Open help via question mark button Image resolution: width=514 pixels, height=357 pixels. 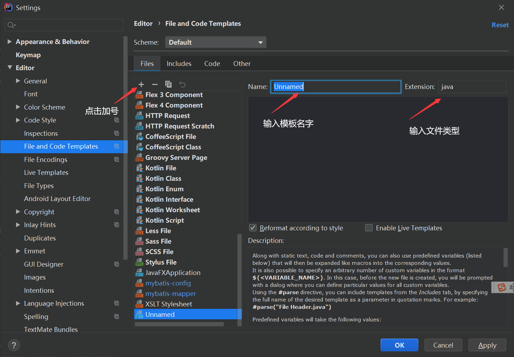tap(14, 345)
